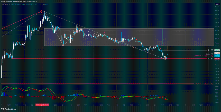Select the small orange rectangle near 3H P/T line
The width and height of the screenshot is (221, 112).
pos(165,48)
